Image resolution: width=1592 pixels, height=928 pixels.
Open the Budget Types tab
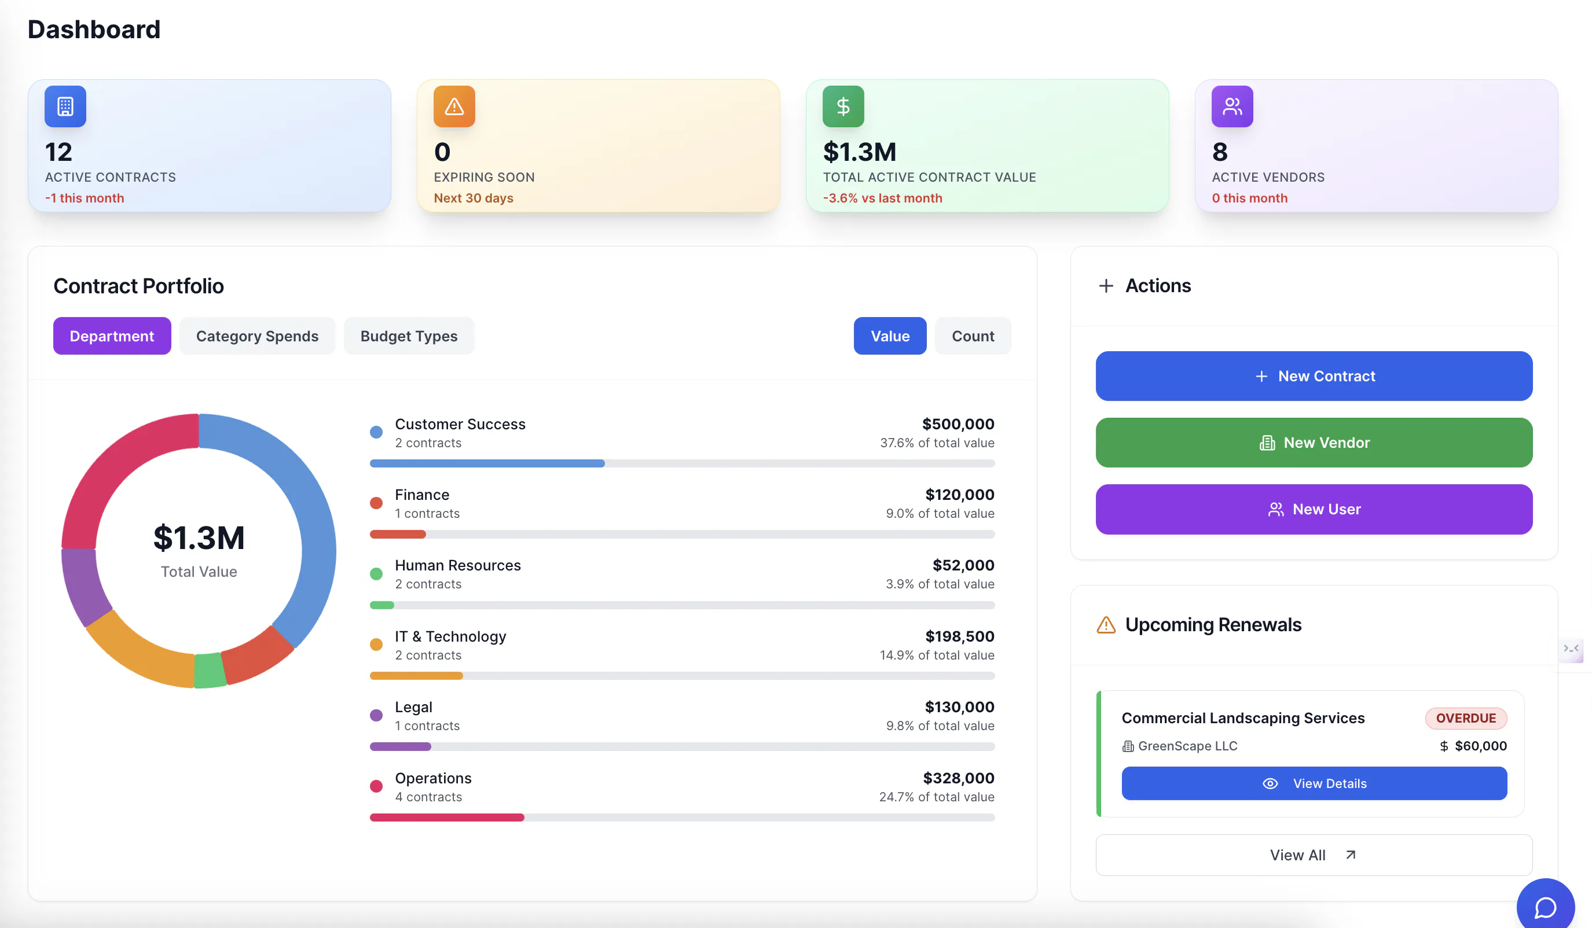[409, 336]
